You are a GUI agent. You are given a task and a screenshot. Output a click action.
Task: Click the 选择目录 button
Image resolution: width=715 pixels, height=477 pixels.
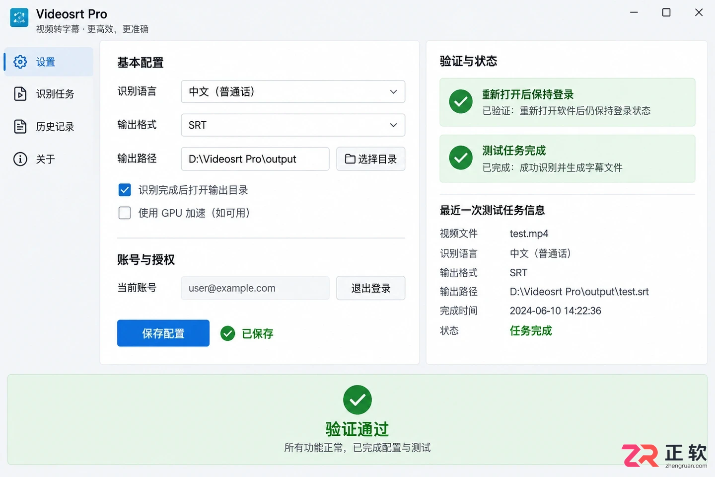coord(371,159)
